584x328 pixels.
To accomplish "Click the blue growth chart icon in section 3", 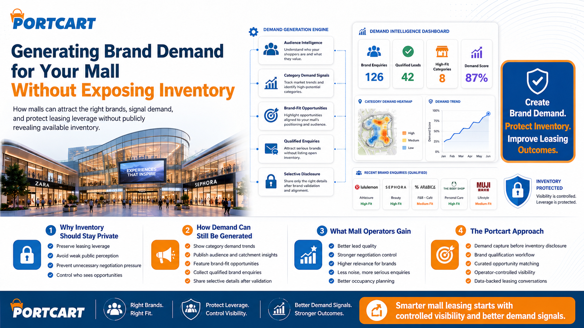I will coord(308,255).
